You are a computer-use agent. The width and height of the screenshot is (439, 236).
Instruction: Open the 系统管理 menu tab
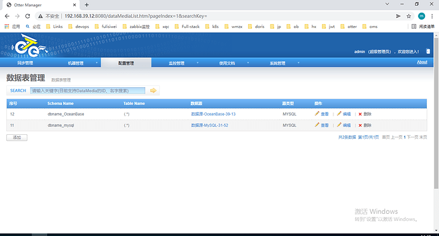[277, 63]
